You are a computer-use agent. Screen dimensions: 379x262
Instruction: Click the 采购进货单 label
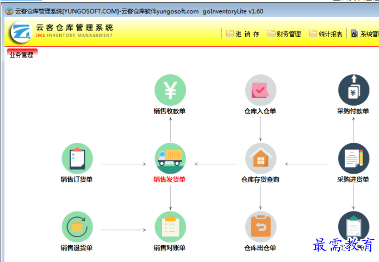353,180
